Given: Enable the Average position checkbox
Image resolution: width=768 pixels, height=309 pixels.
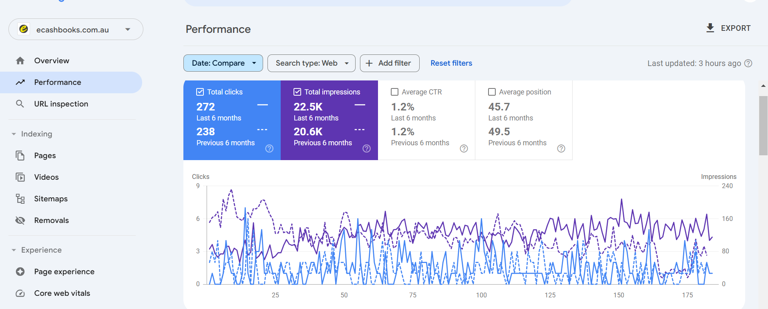Looking at the screenshot, I should pyautogui.click(x=492, y=92).
